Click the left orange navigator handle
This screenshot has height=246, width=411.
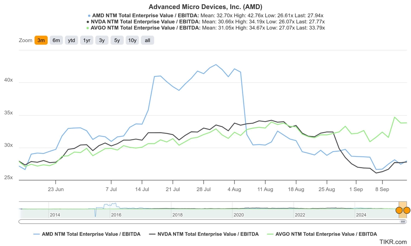398,210
